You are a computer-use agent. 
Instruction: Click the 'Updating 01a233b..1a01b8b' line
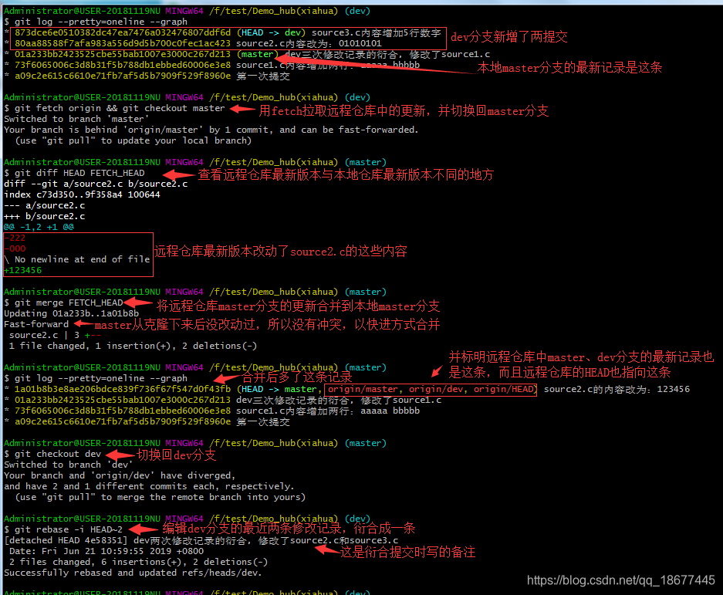[x=72, y=313]
